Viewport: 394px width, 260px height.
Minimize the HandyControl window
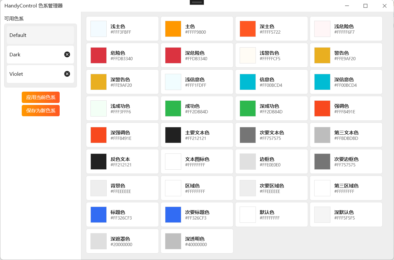coord(347,6)
